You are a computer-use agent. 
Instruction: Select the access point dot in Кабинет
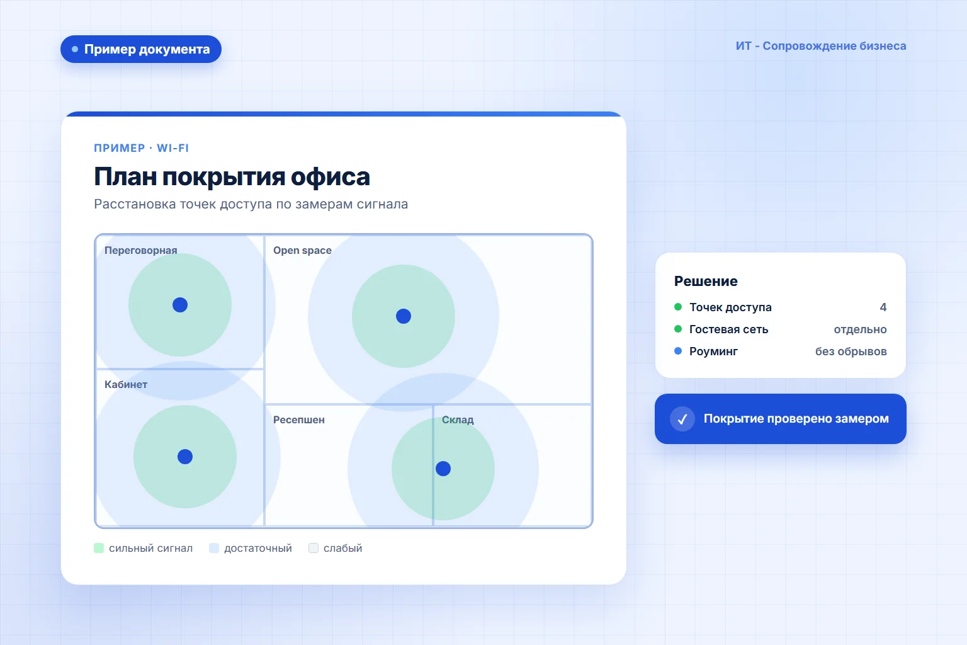click(185, 457)
